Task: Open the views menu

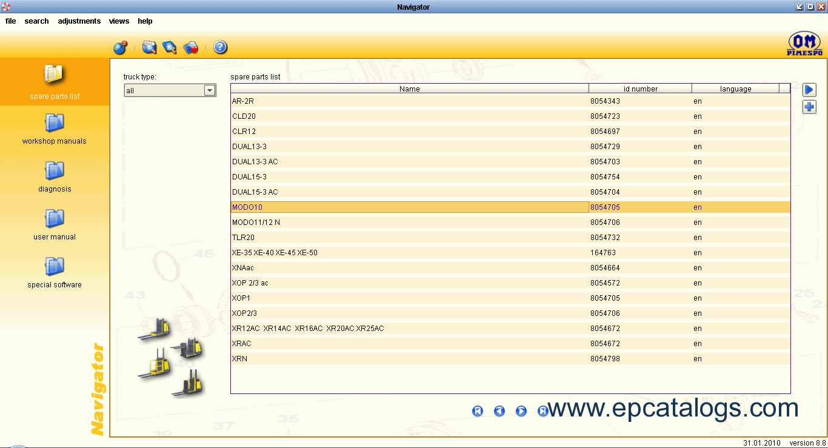Action: [x=119, y=21]
